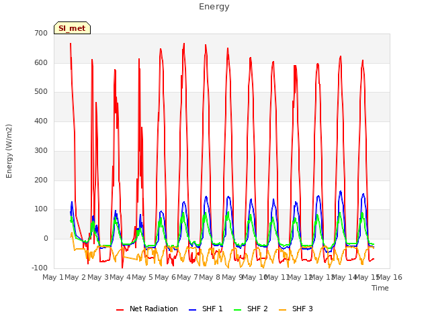This screenshot has width=430, height=322.
Task: Click the red Net Radiation legend swatch
Action: click(x=120, y=310)
